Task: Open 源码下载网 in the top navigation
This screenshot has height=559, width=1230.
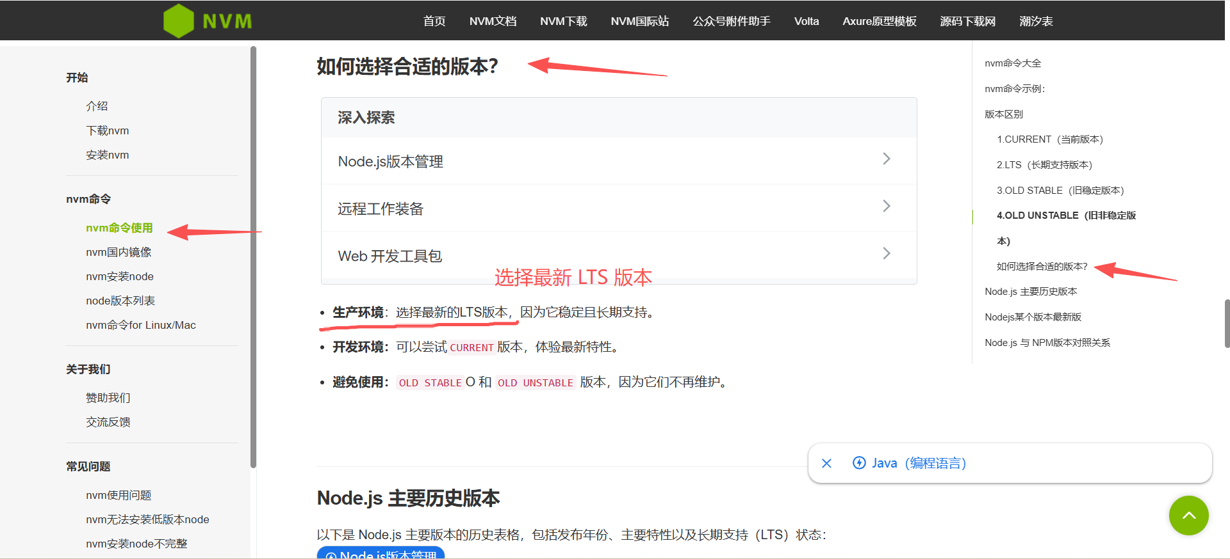Action: coord(967,21)
